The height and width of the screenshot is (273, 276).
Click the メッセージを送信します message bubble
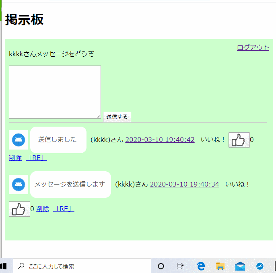(x=70, y=185)
